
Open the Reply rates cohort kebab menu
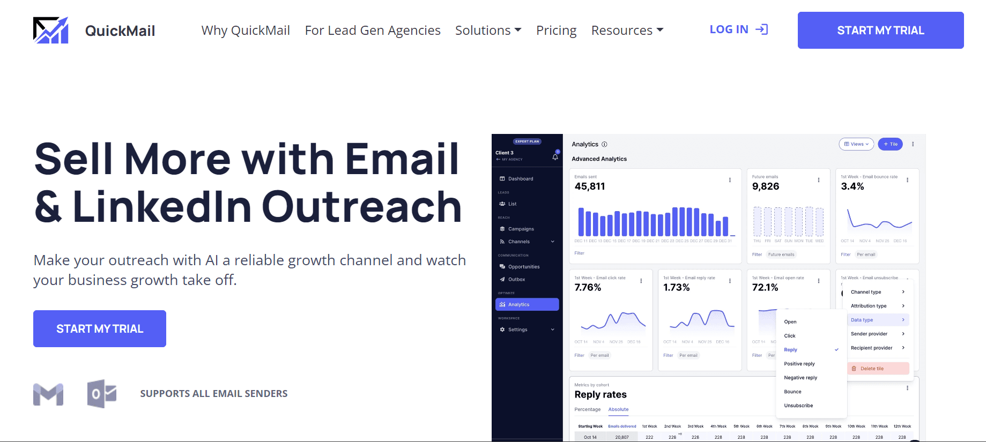click(x=907, y=388)
